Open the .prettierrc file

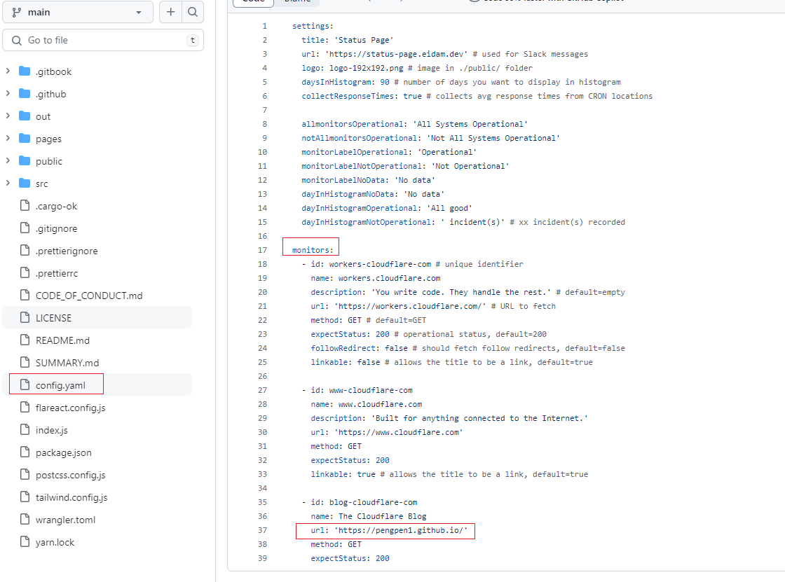point(57,274)
